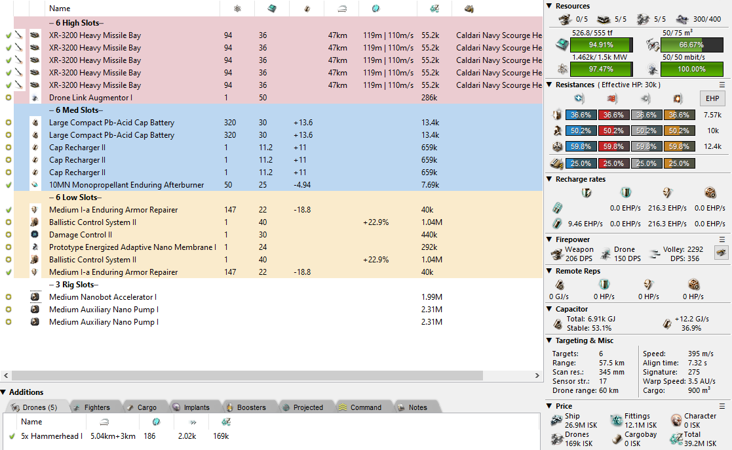Click the Drone Link Augmentor I icon
This screenshot has height=450, width=732.
35,98
